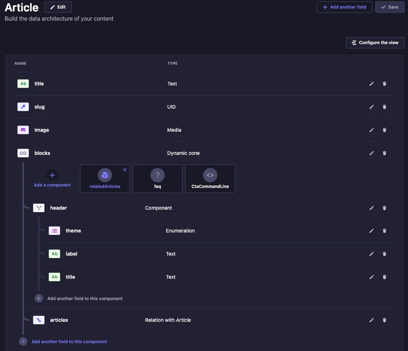Click the pencil edit icon for slug field
This screenshot has width=408, height=351.
(371, 107)
